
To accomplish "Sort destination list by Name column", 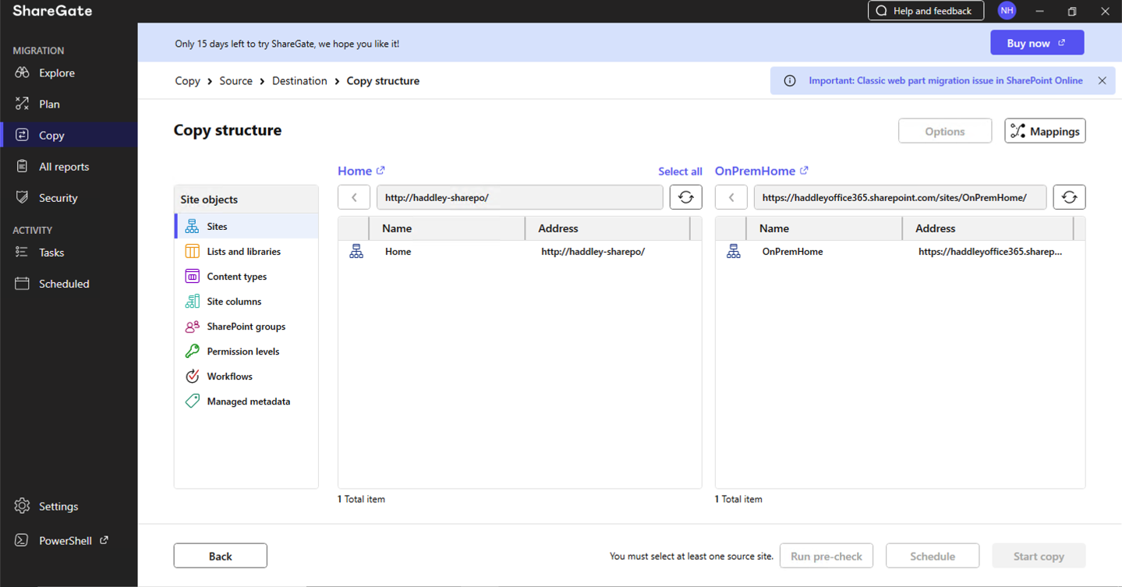I will click(x=824, y=228).
